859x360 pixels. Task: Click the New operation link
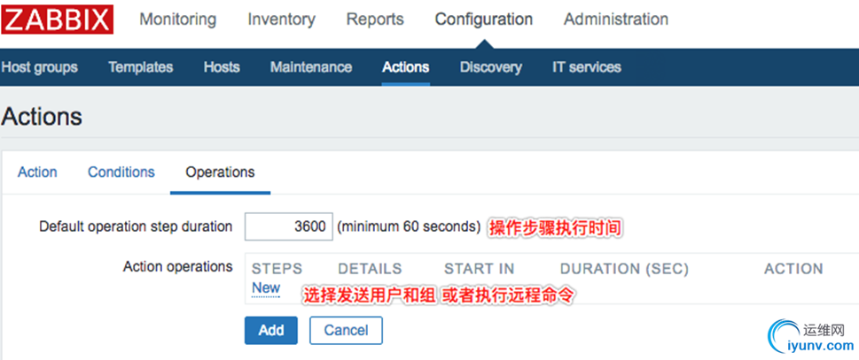coord(266,288)
